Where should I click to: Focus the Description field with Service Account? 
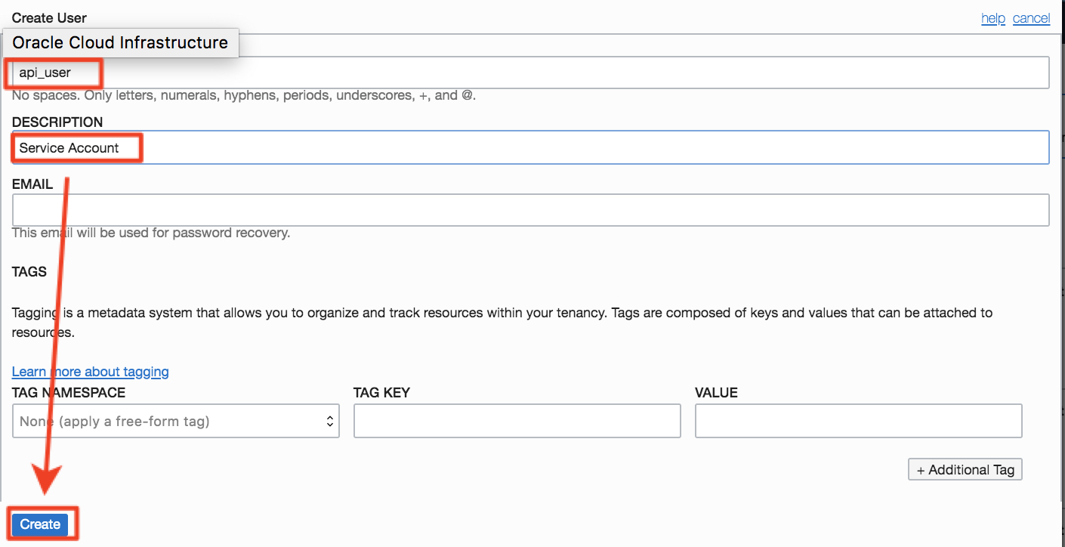529,148
